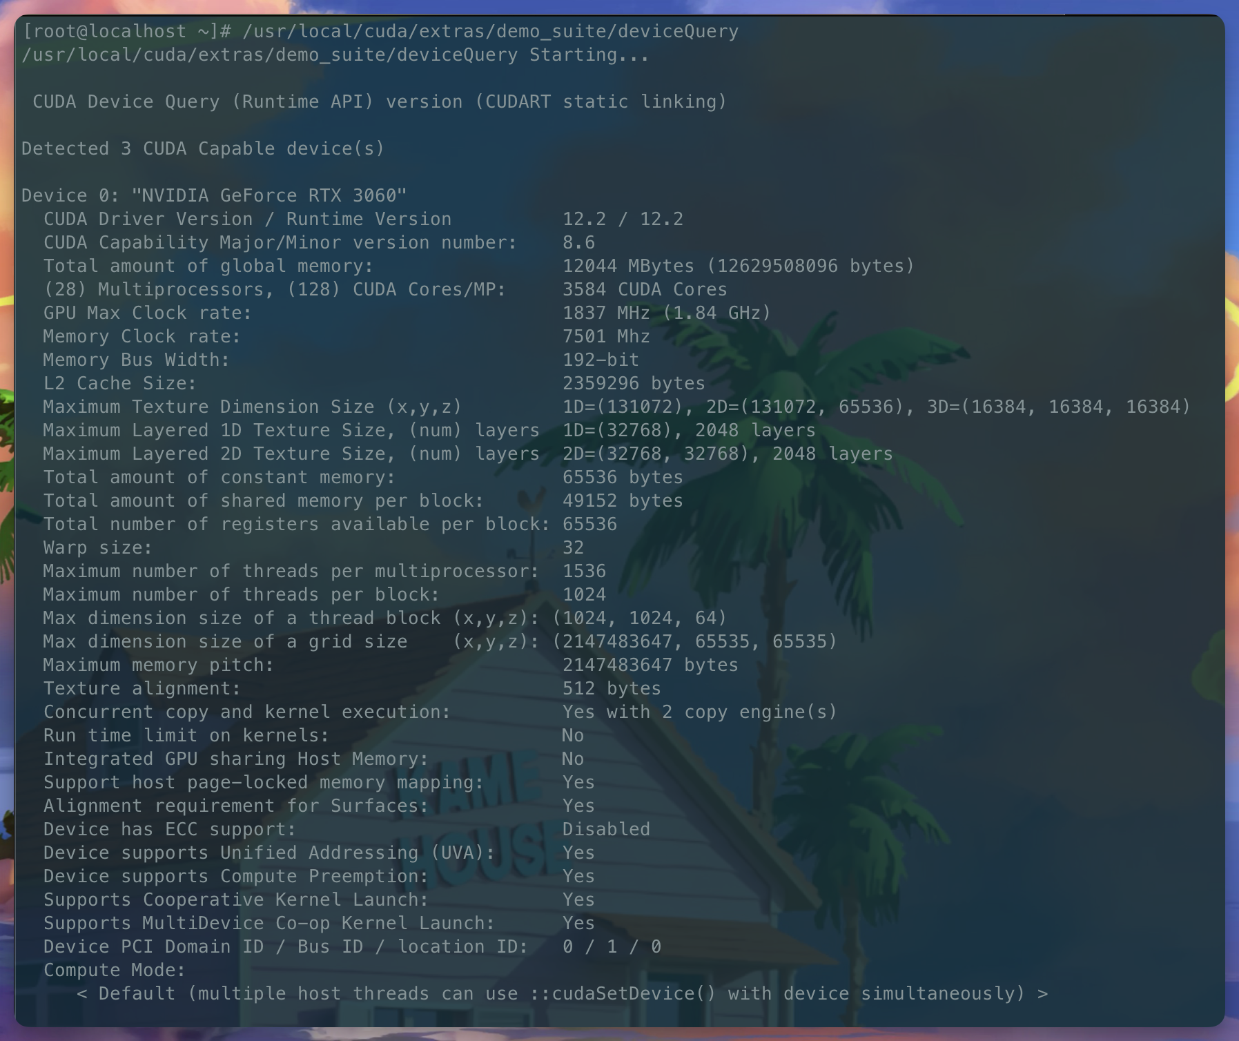Click the 'deviceQuery Starting...' output line
This screenshot has width=1239, height=1041.
coord(335,55)
